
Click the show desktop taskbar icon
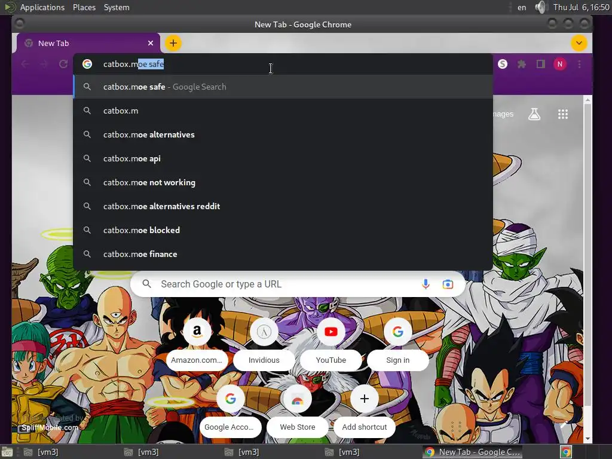[x=7, y=452]
